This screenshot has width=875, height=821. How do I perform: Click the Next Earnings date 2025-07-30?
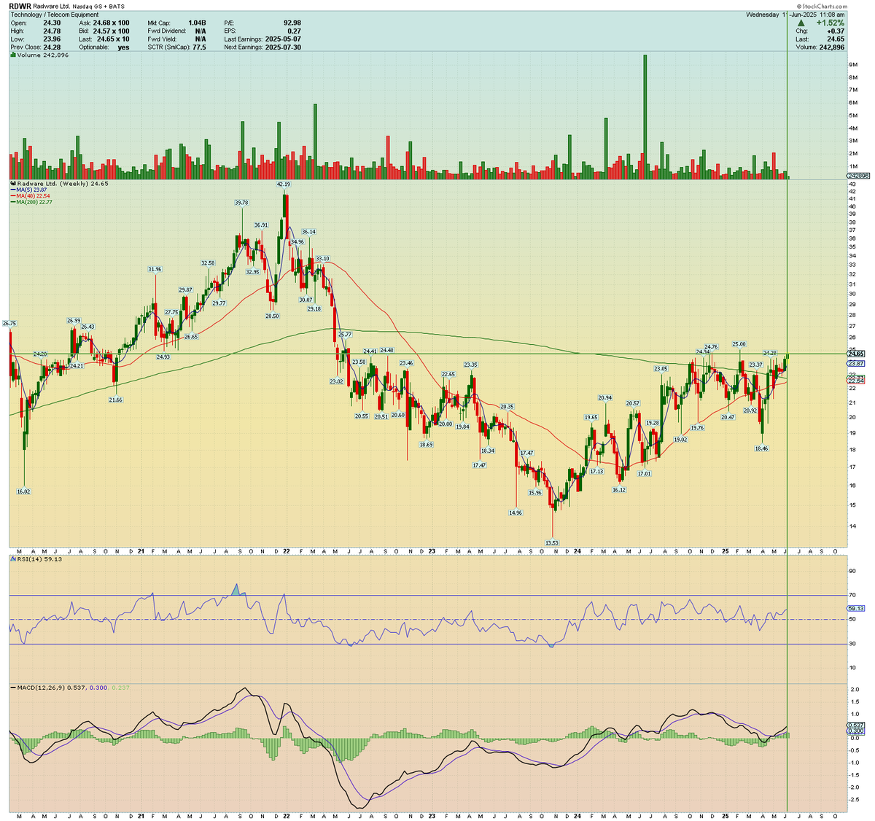click(x=283, y=47)
